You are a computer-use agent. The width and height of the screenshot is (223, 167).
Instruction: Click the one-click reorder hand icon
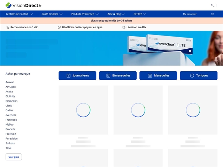click(8, 27)
